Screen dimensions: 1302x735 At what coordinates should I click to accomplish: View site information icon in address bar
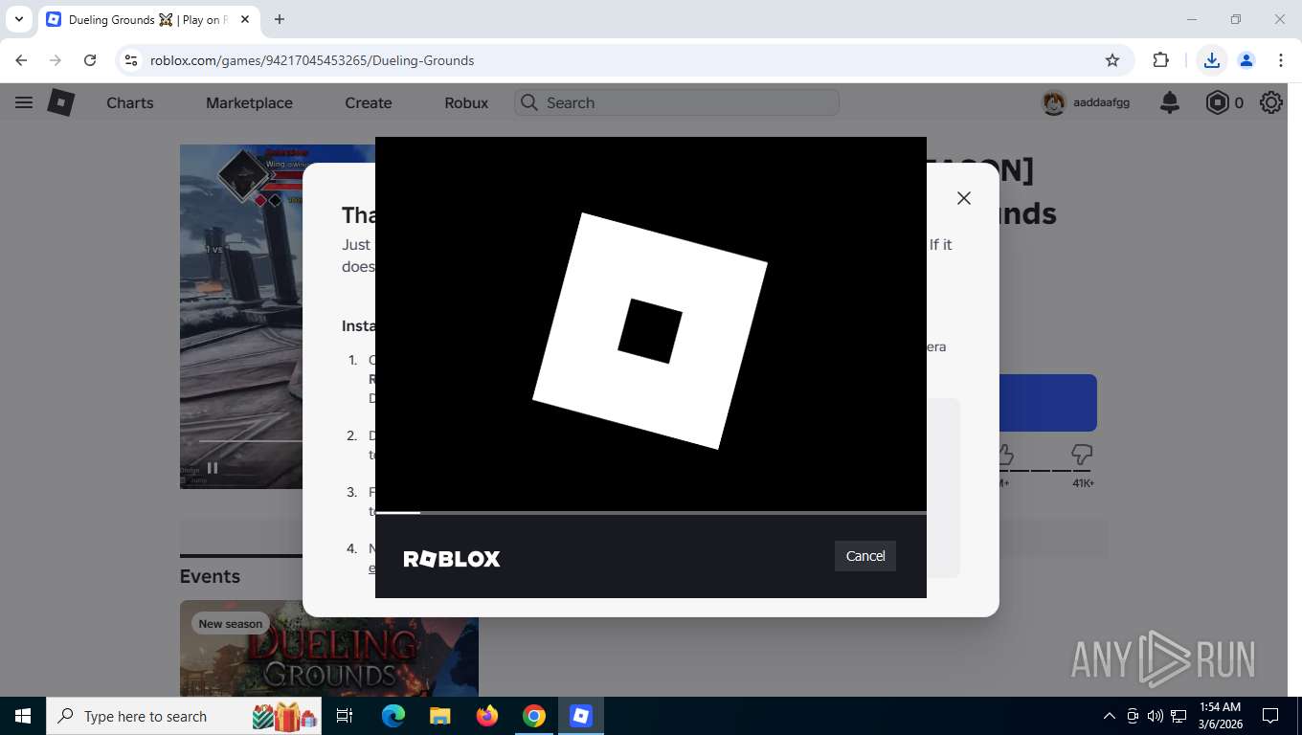(131, 60)
